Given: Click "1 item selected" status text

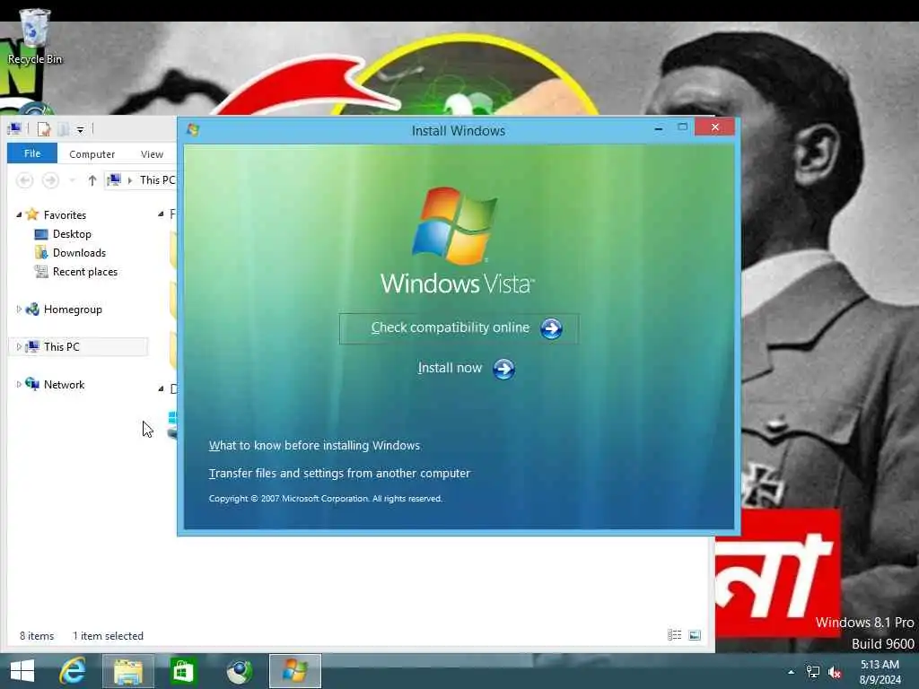Looking at the screenshot, I should tap(108, 636).
